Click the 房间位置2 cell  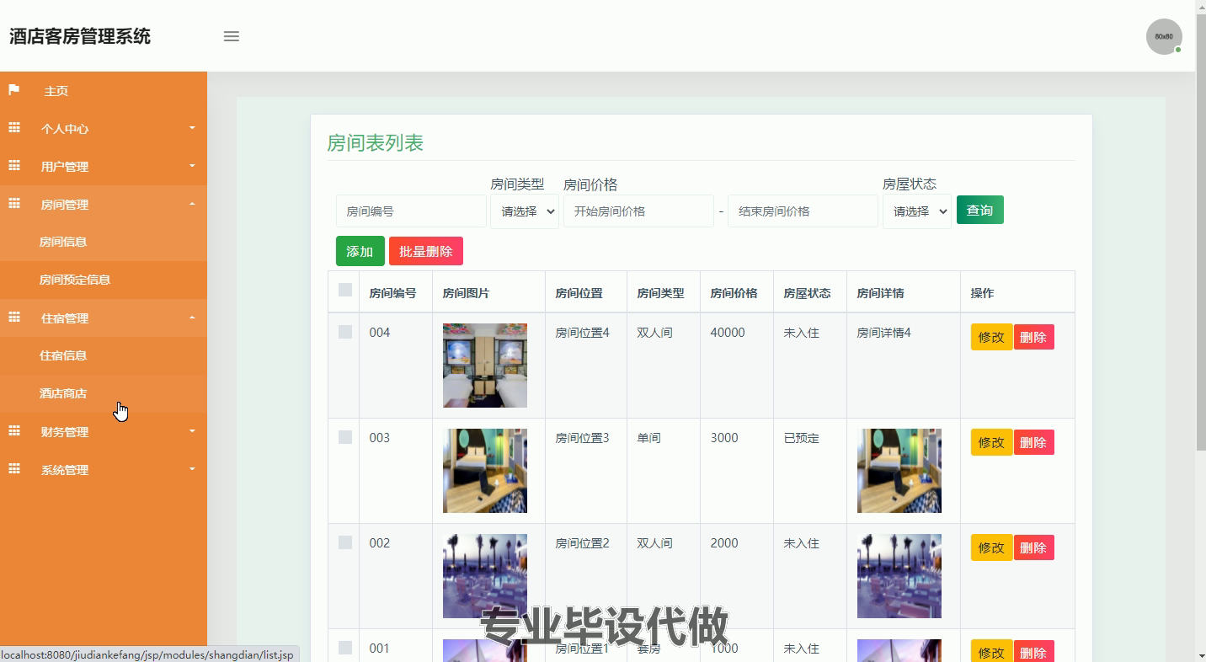pyautogui.click(x=582, y=543)
